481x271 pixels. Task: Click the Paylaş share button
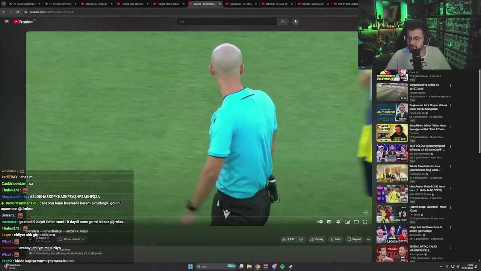tap(317, 239)
